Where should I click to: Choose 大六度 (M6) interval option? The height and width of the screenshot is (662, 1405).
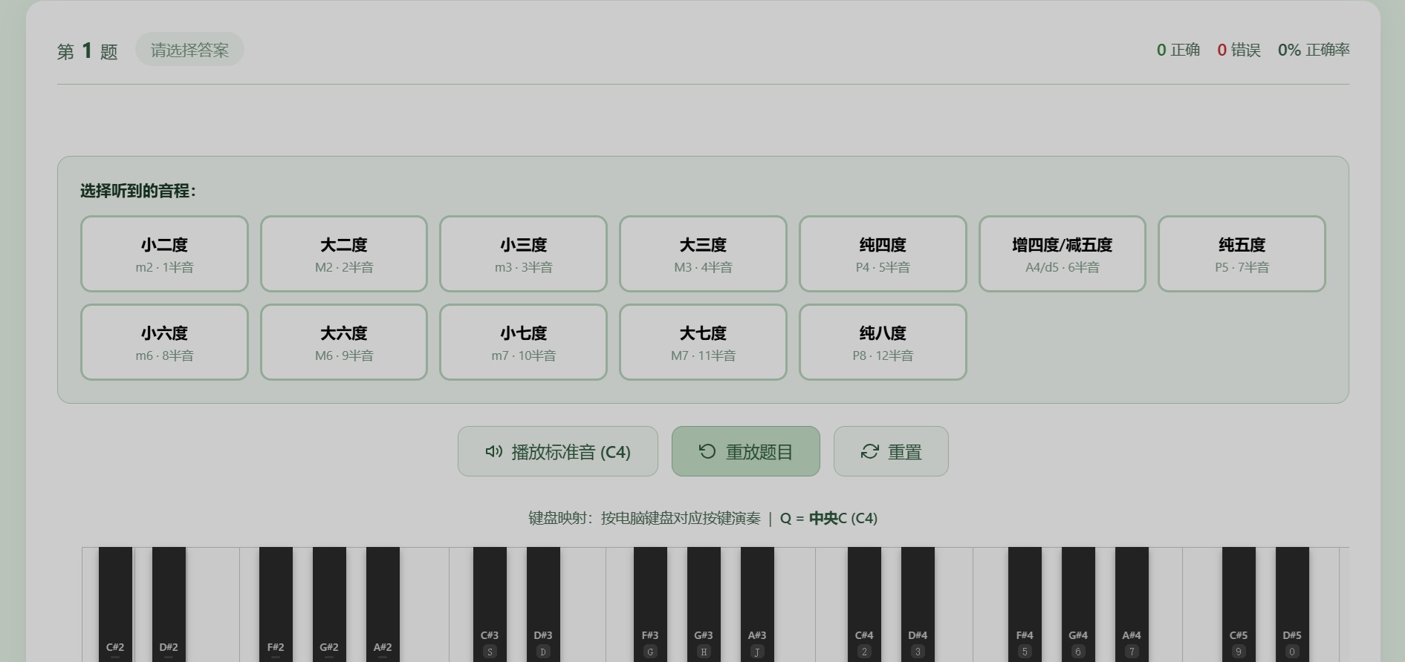click(344, 342)
